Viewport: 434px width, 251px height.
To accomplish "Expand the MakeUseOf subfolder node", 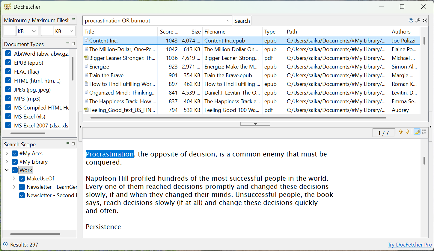I will pyautogui.click(x=14, y=179).
